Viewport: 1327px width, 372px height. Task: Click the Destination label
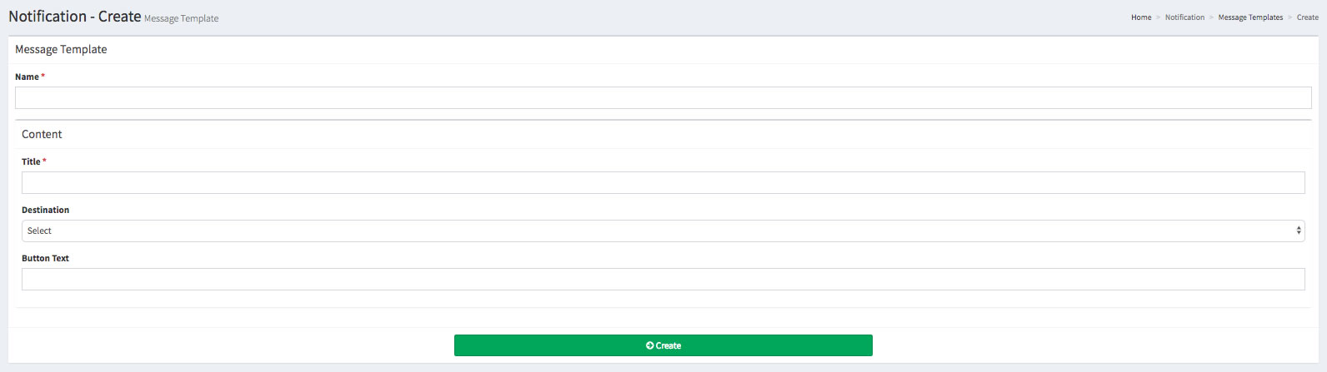tap(45, 211)
